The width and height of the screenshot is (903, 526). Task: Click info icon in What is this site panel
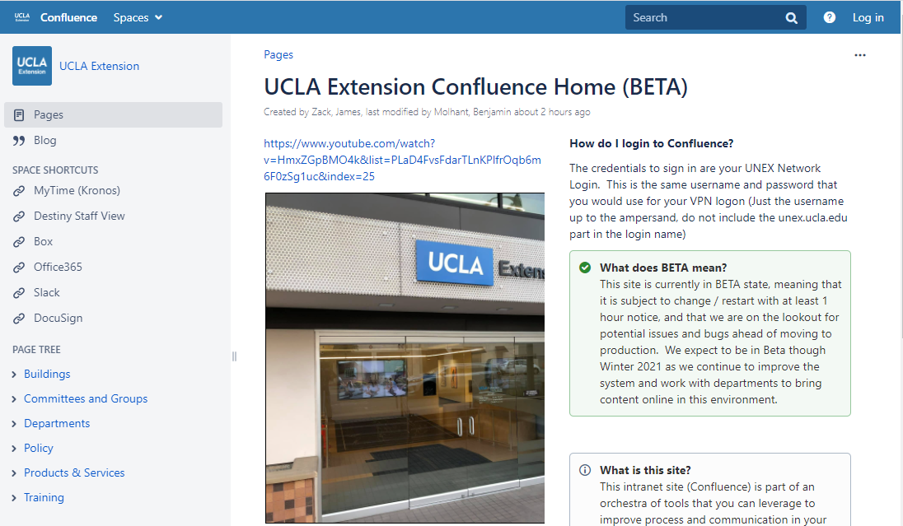584,470
